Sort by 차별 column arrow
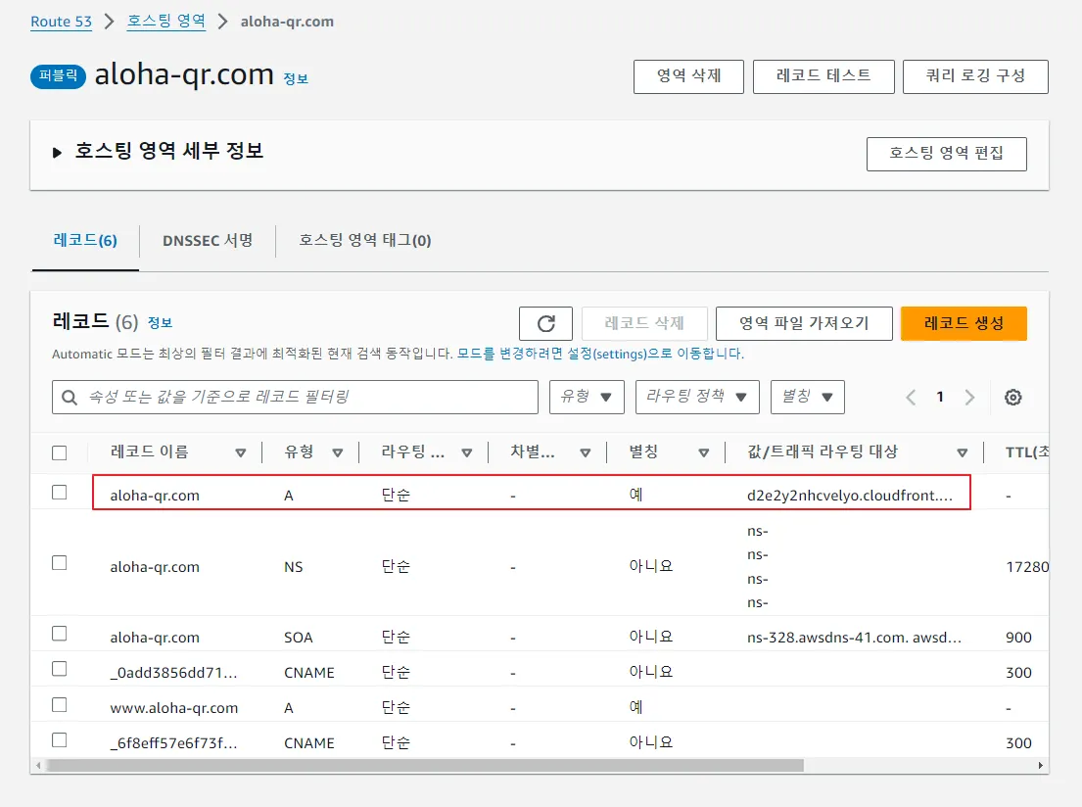Screen dimensions: 1082x807 pyautogui.click(x=586, y=452)
